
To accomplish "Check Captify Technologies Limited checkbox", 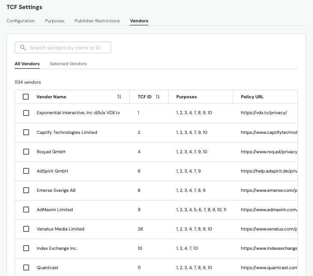I will pos(26,132).
